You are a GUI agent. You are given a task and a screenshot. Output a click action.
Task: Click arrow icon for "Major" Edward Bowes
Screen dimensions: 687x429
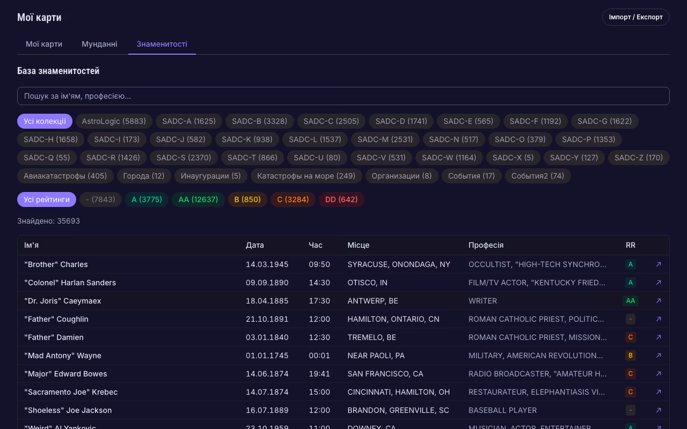[659, 374]
